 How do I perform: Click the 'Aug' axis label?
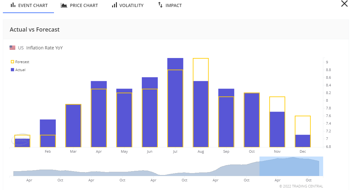[x=201, y=151]
